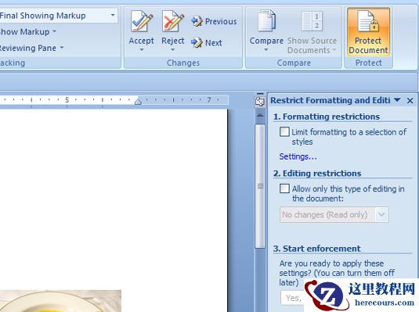Click the Compare group label

[294, 63]
